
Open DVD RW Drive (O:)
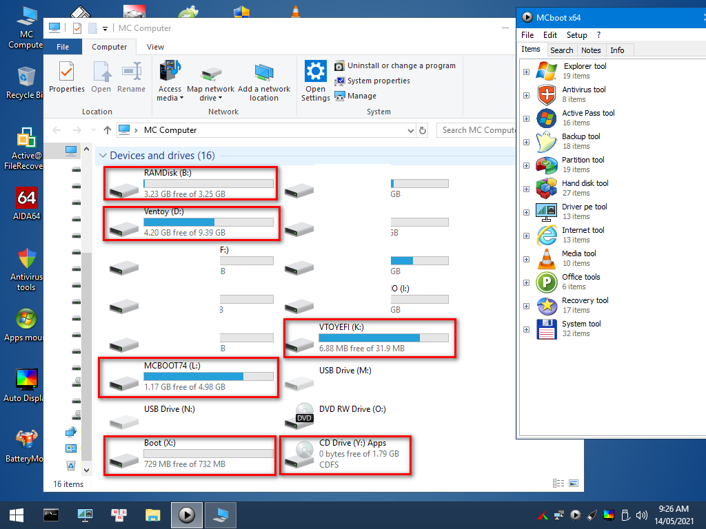[x=335, y=415]
